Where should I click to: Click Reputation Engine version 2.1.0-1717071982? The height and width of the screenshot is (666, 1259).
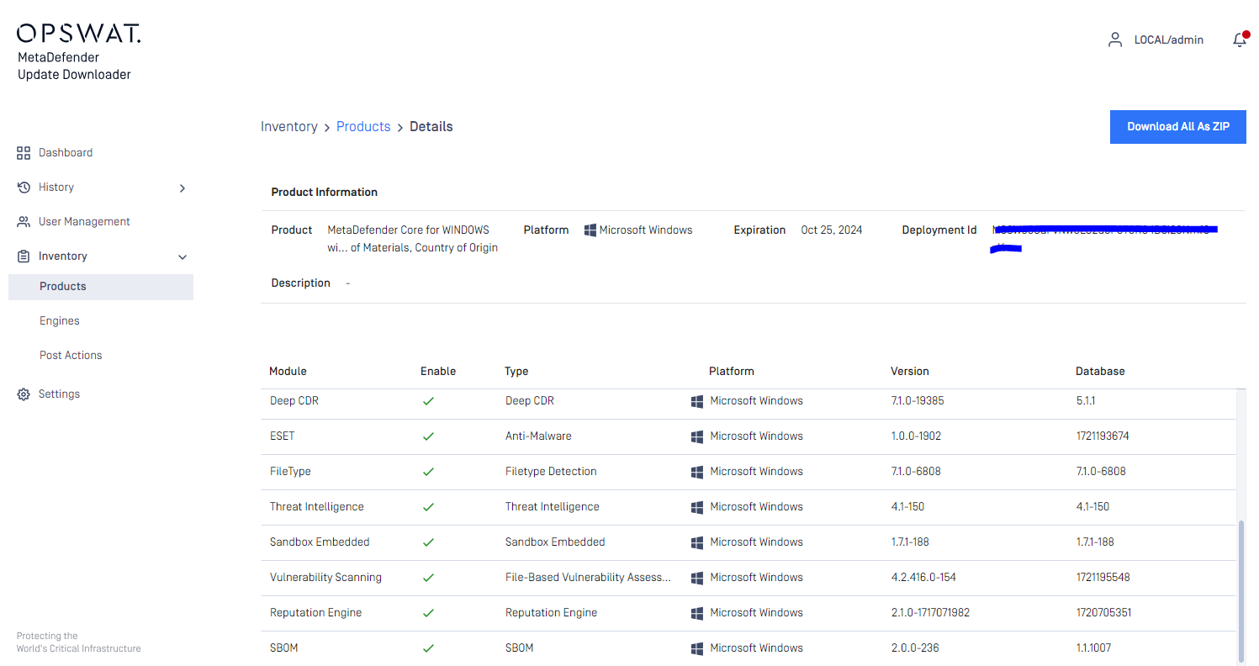click(x=930, y=613)
